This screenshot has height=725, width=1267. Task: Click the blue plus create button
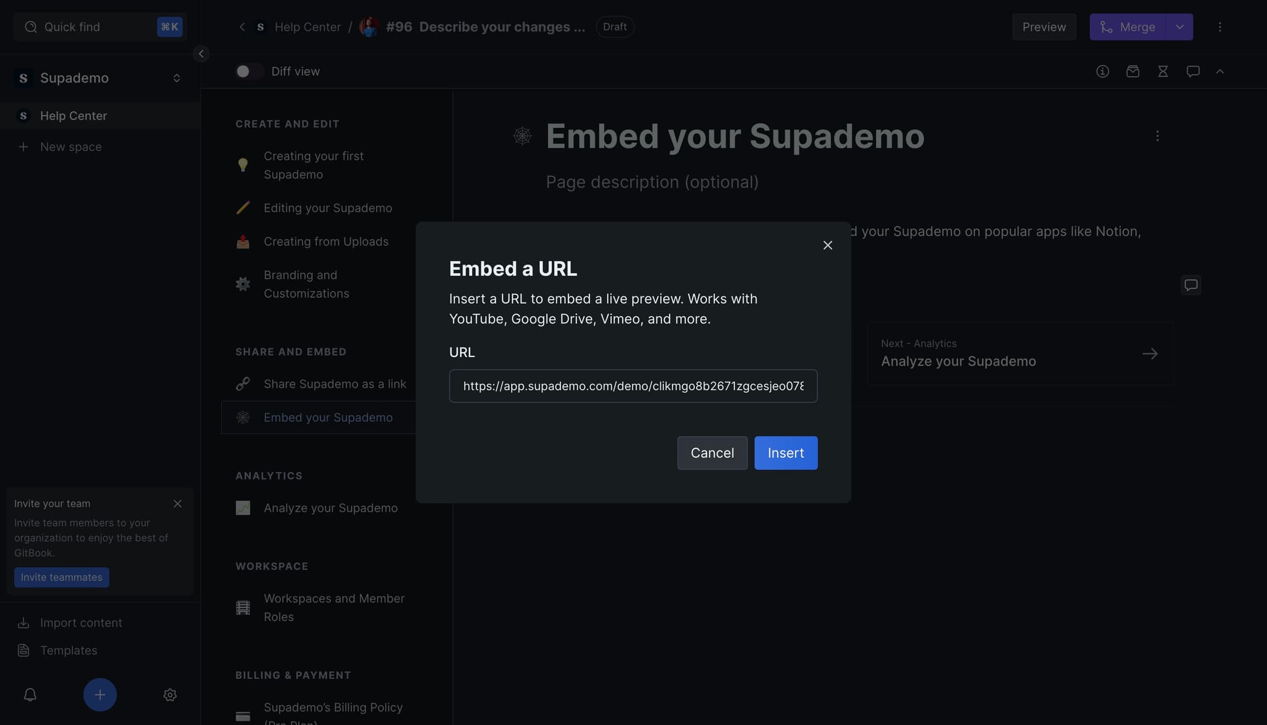click(100, 695)
